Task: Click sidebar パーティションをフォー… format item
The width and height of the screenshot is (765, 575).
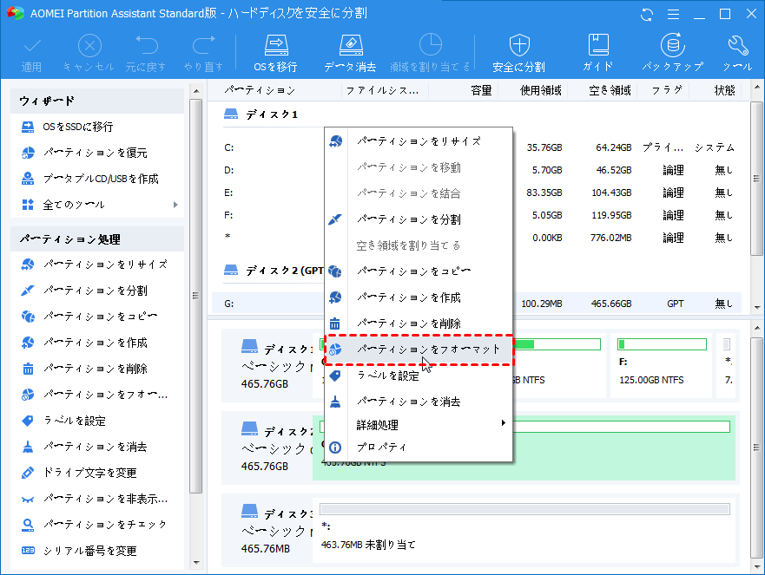Action: coord(97,395)
